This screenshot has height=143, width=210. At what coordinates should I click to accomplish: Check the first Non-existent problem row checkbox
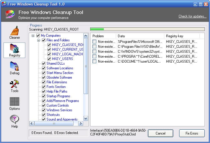pos(94,41)
